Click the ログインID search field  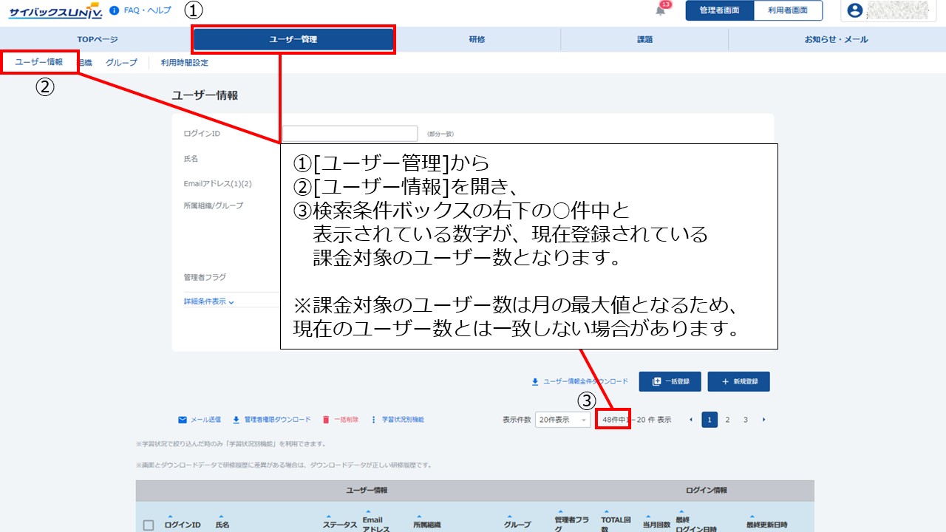tap(350, 134)
